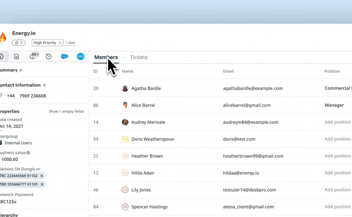352x217 pixels.
Task: Open the history clock icon
Action: (48, 57)
